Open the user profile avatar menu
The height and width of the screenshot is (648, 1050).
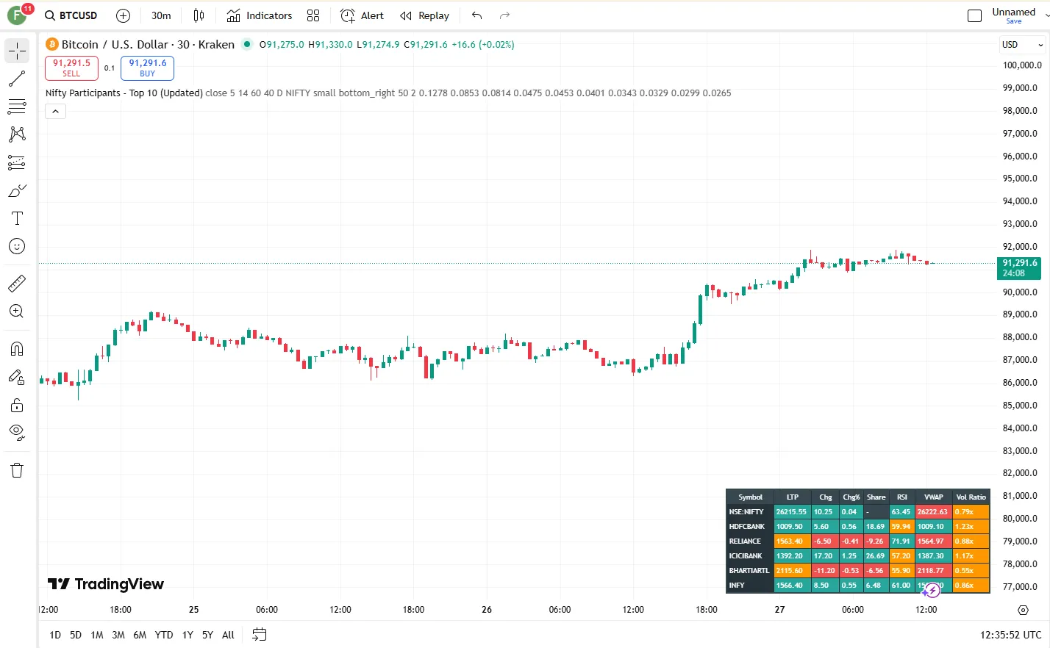(17, 15)
